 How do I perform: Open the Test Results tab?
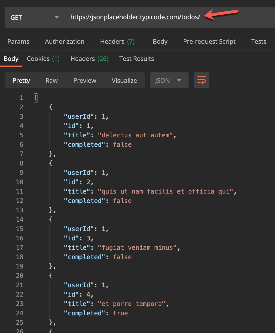pos(136,59)
